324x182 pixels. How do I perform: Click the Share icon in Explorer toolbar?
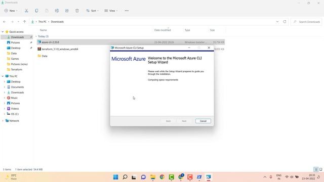pos(67,11)
